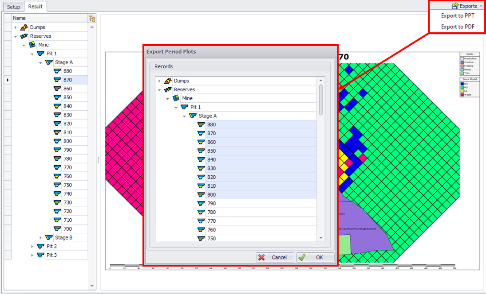Screen dimensions: 486x294
Task: Click the Pit 3 icon in the left tree
Action: tap(41, 255)
